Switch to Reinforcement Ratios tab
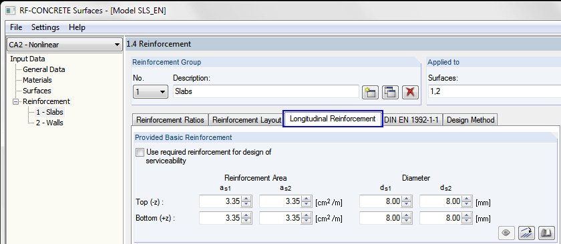Image resolution: width=561 pixels, height=244 pixels. (x=170, y=120)
